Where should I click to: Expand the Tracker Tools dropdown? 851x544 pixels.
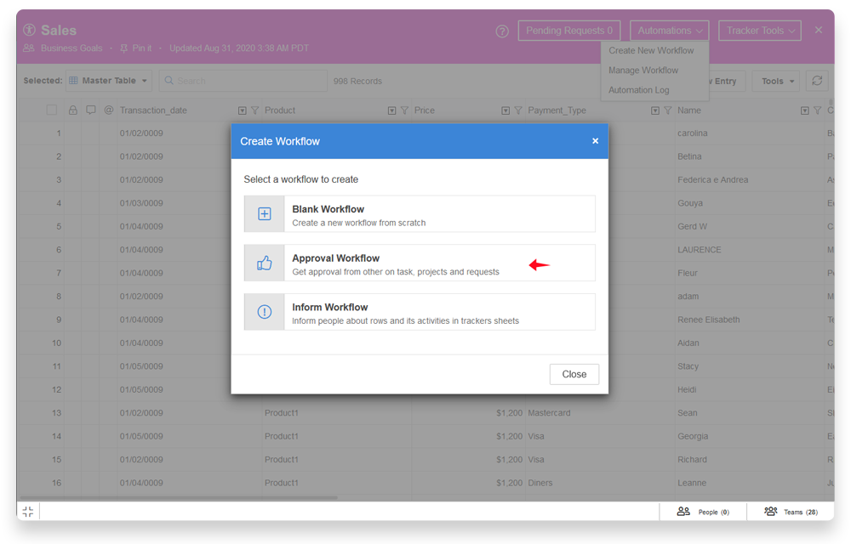(x=760, y=31)
